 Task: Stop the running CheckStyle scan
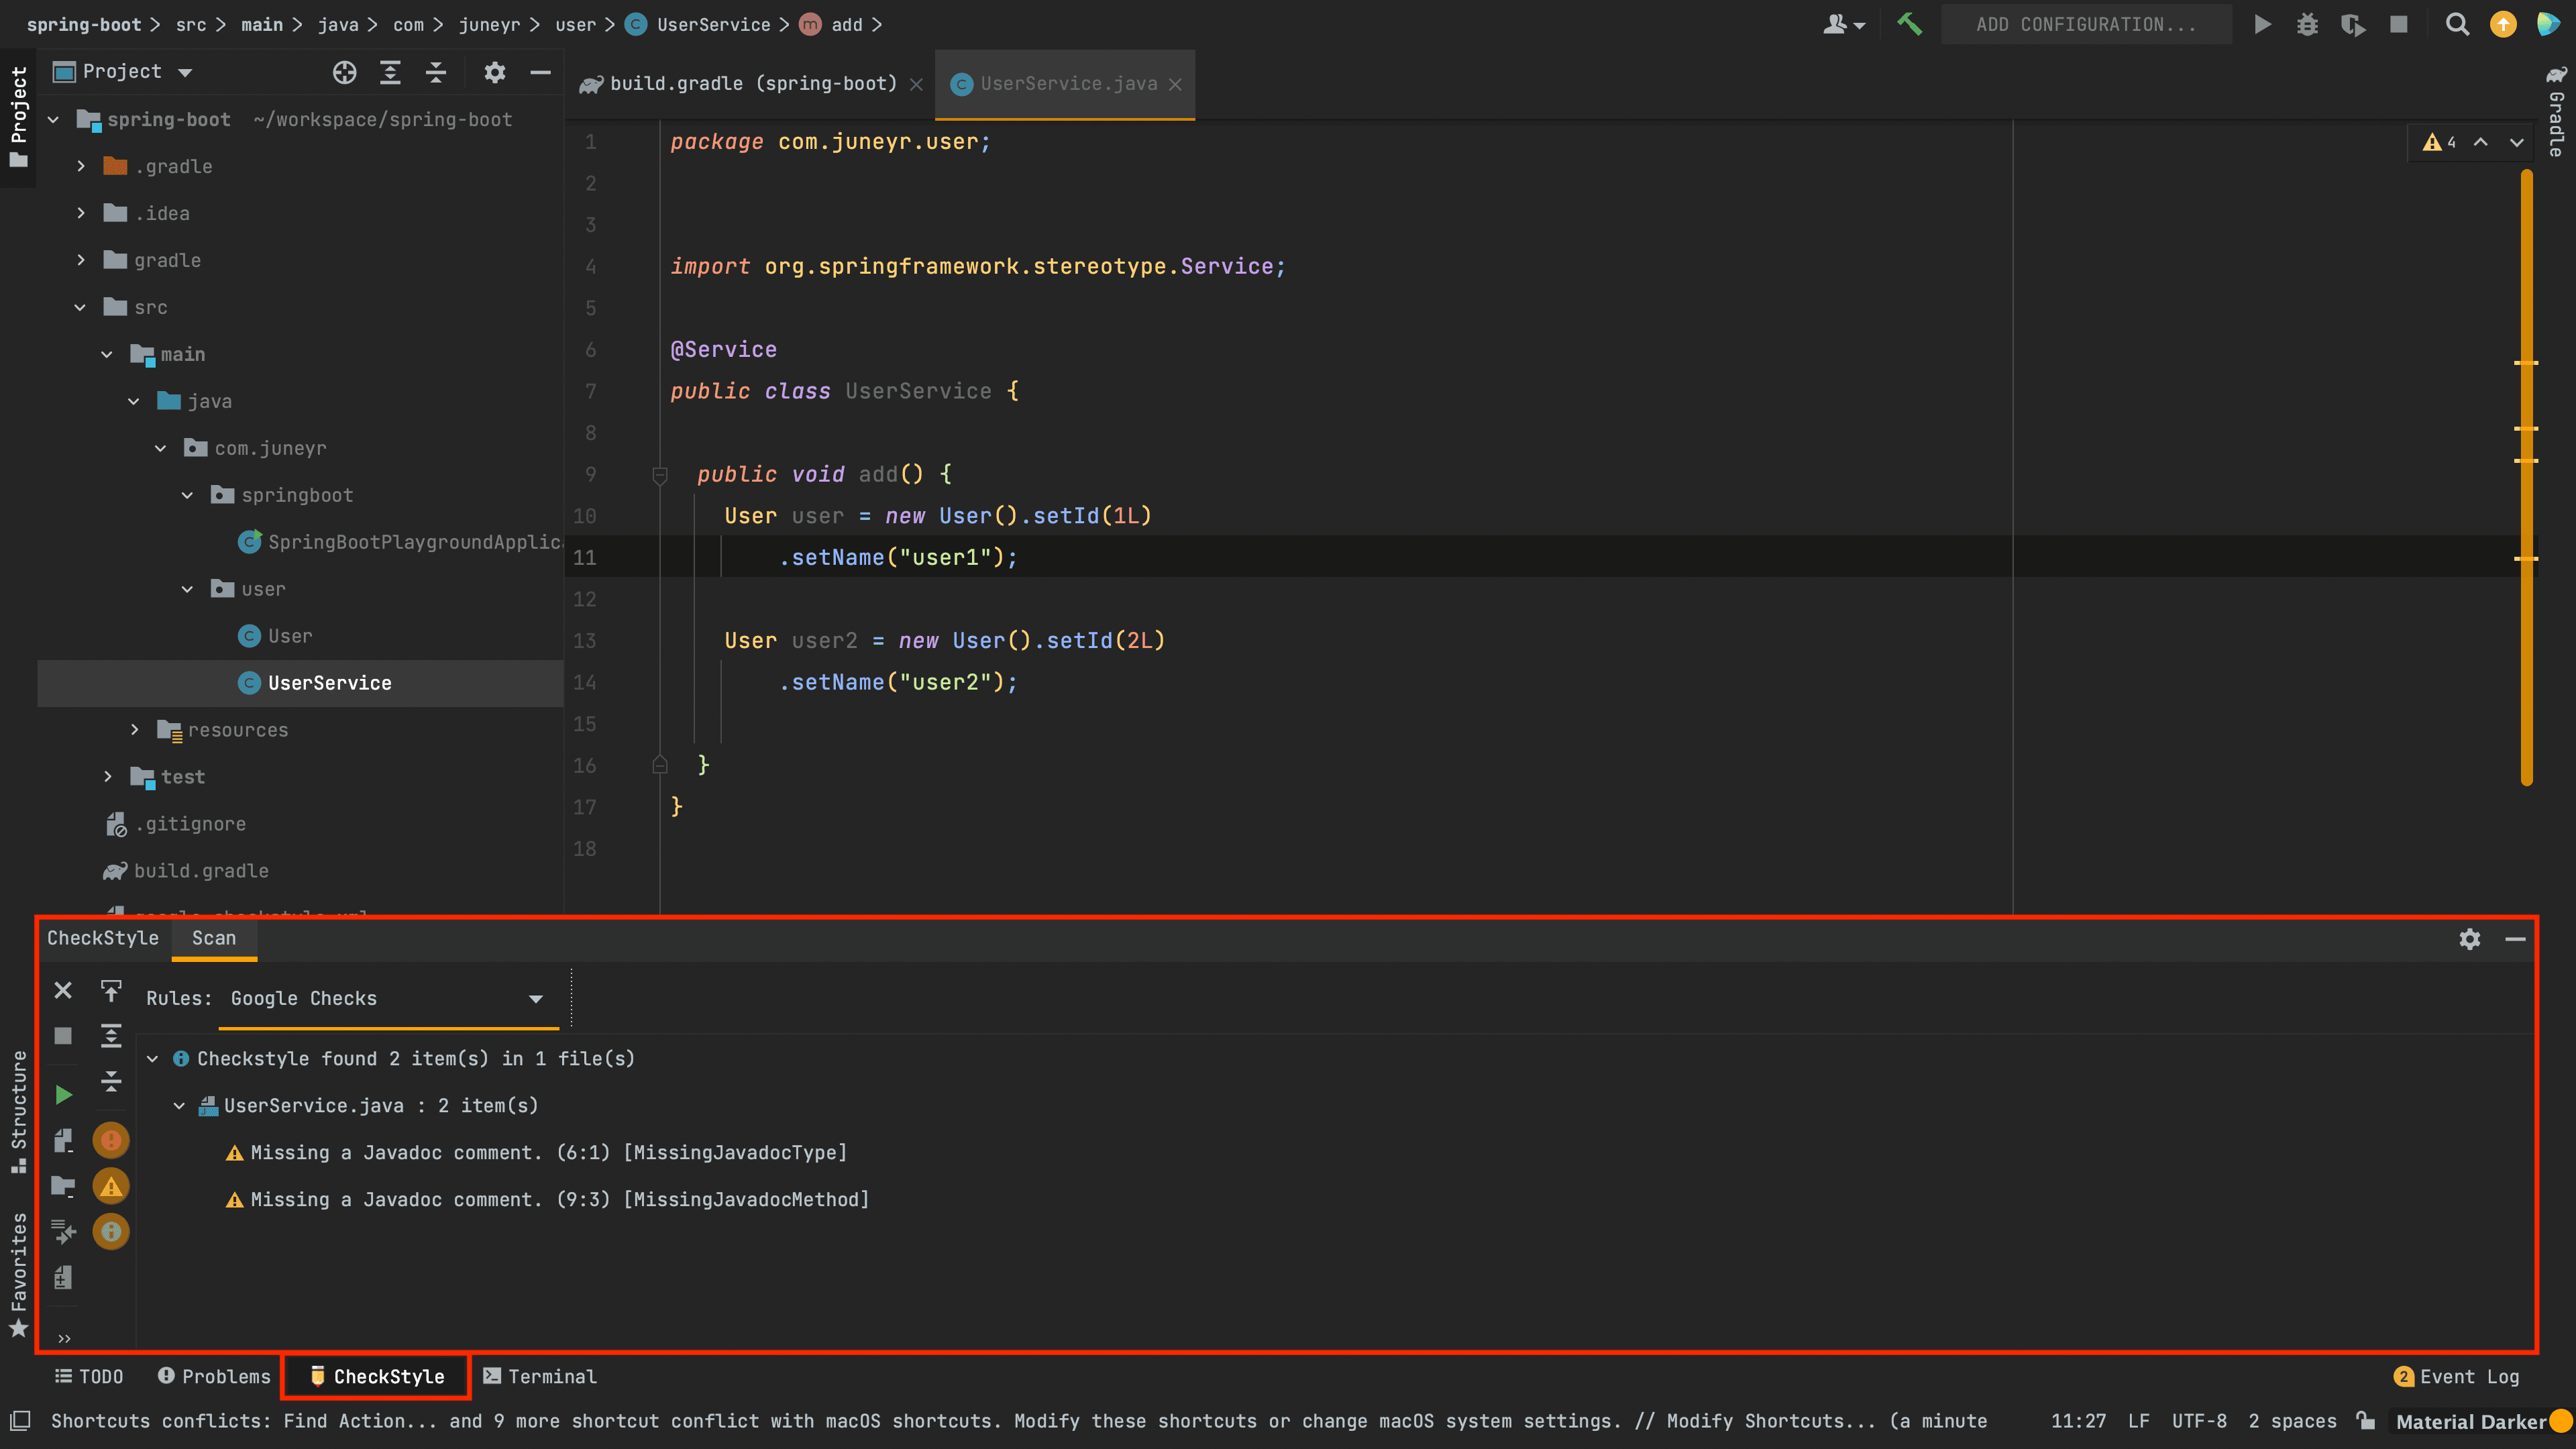click(x=63, y=1036)
